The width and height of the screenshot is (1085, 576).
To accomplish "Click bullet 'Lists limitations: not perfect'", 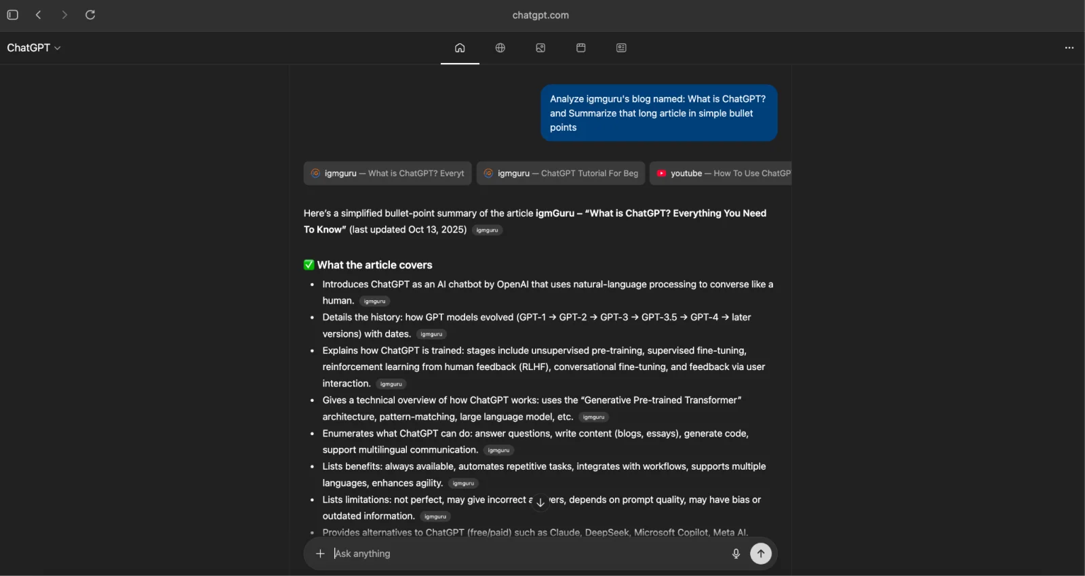I will tap(542, 508).
